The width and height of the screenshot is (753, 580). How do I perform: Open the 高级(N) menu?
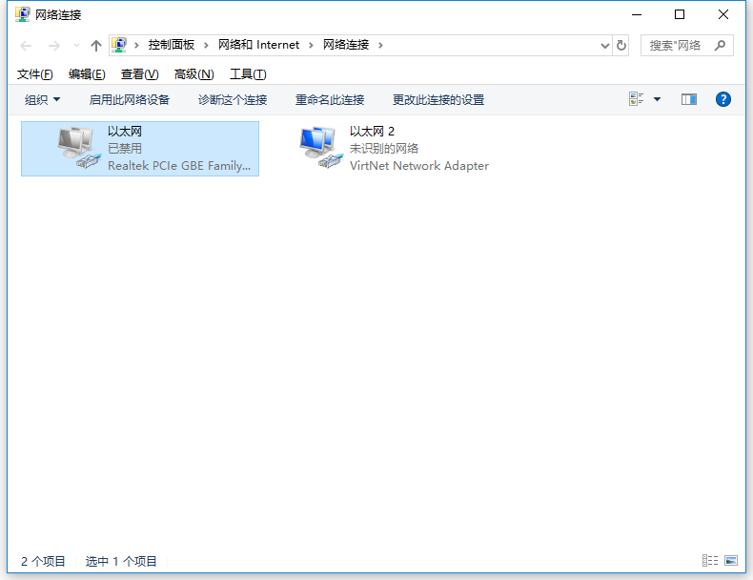(193, 74)
